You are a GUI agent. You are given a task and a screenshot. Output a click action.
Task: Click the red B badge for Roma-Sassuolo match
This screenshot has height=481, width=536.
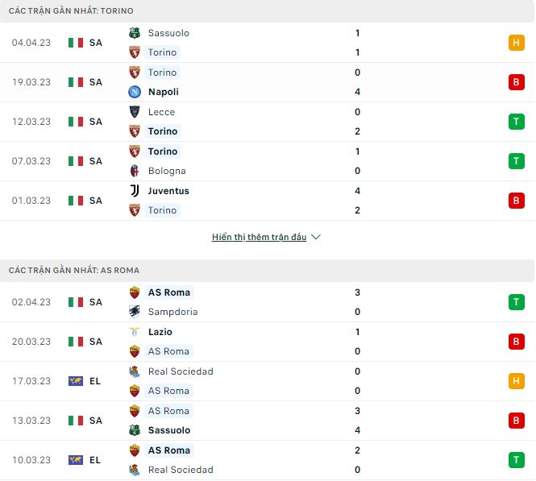517,421
